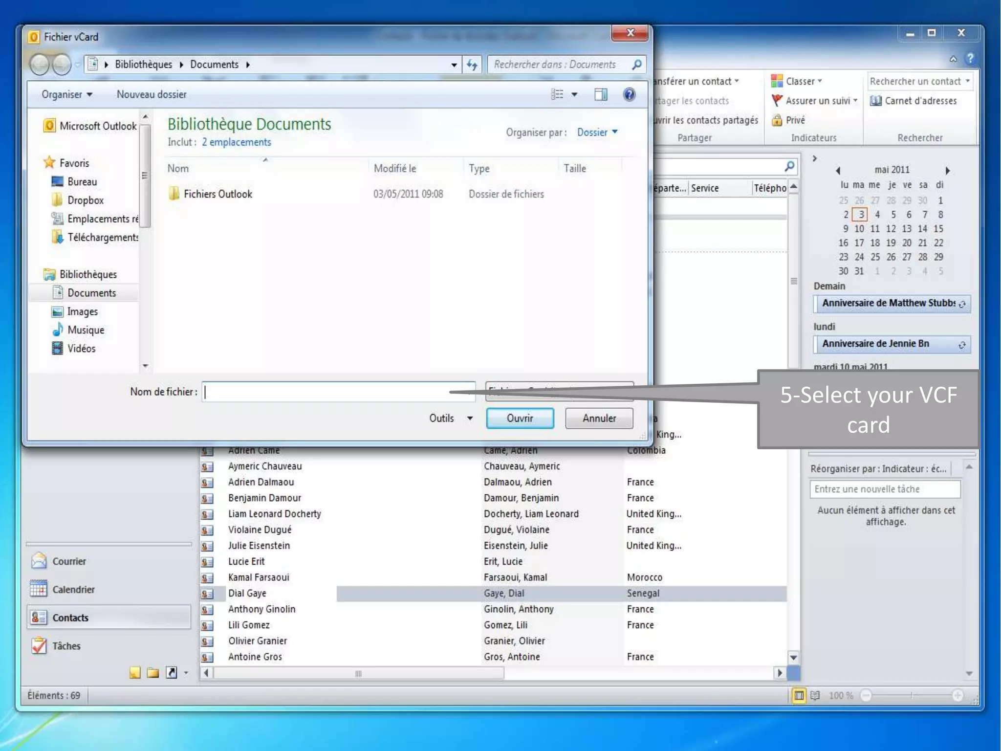Viewport: 1001px width, 751px height.
Task: Click the Privé lock icon
Action: point(777,120)
